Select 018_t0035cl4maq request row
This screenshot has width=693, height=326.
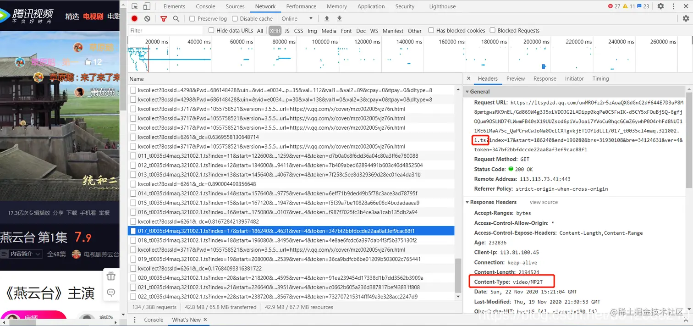point(291,240)
